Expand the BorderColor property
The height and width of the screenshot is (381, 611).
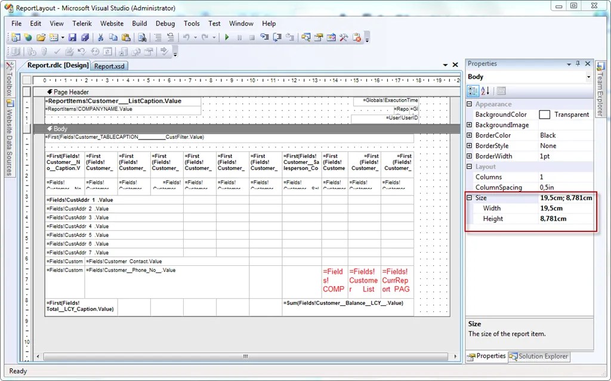[x=470, y=135]
